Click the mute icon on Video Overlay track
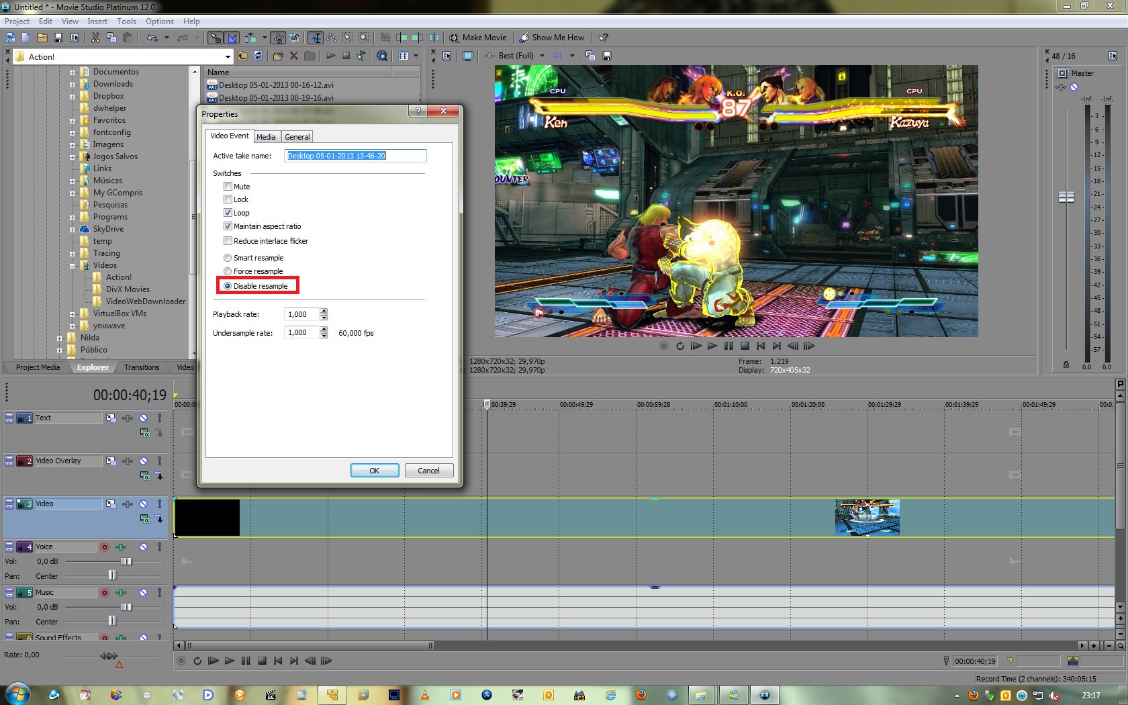This screenshot has height=705, width=1128. (143, 461)
